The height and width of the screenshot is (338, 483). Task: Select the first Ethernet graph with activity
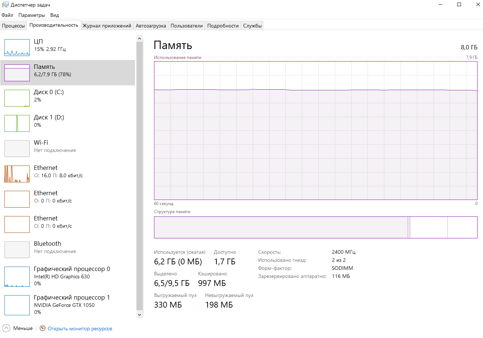click(17, 174)
